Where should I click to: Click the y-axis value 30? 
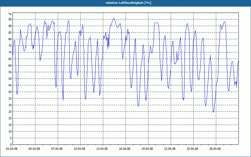click(10, 105)
